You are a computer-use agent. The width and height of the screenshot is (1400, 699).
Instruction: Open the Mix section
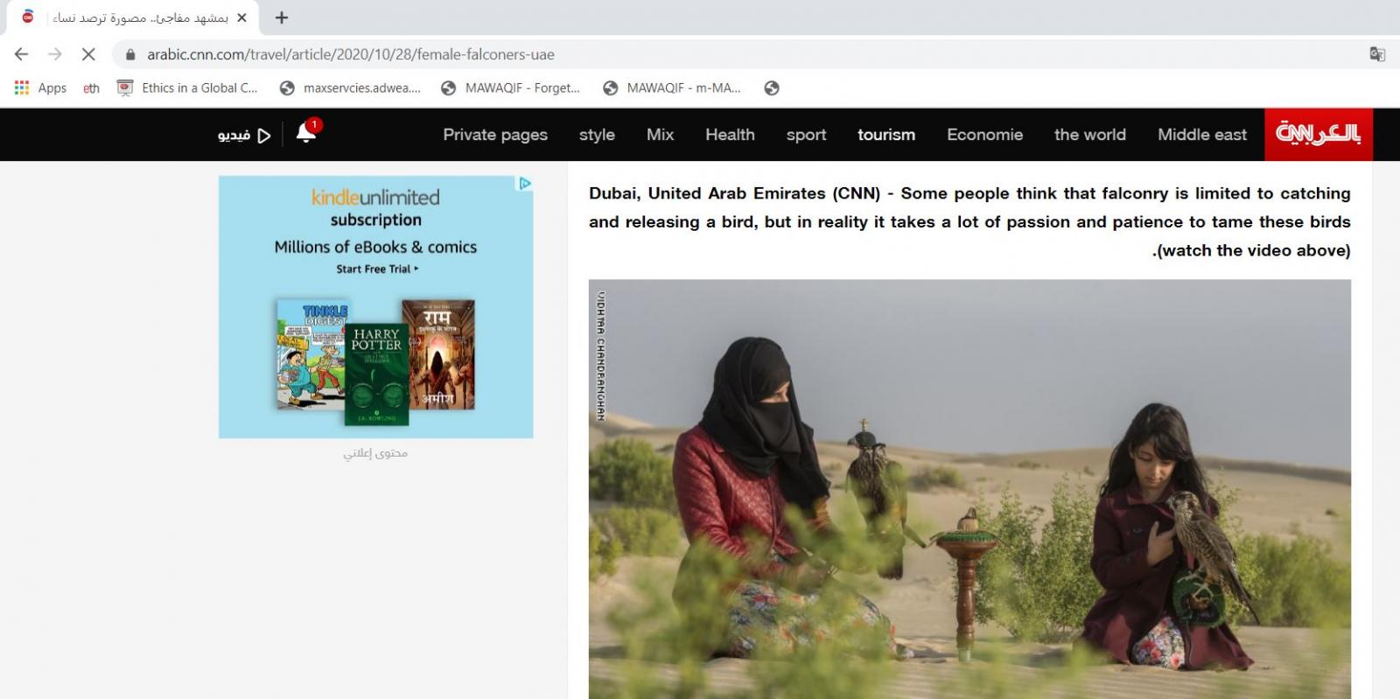(x=660, y=135)
